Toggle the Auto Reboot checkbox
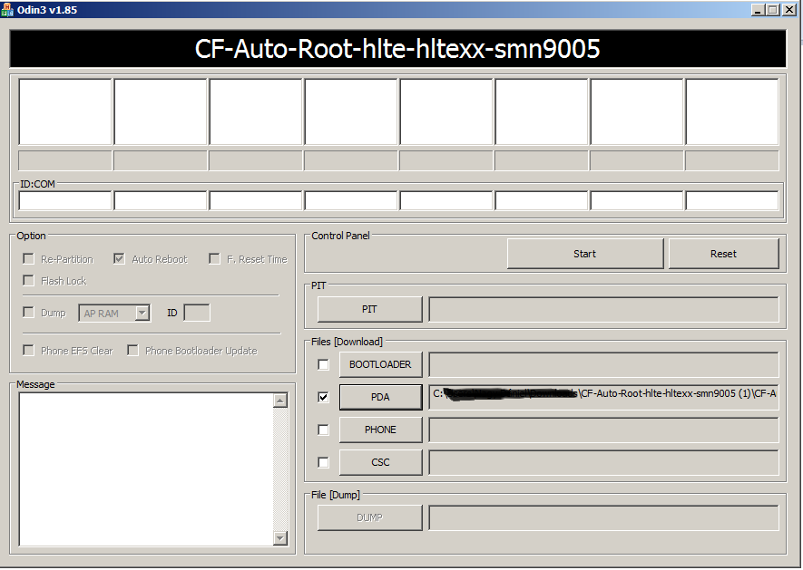 coord(119,259)
